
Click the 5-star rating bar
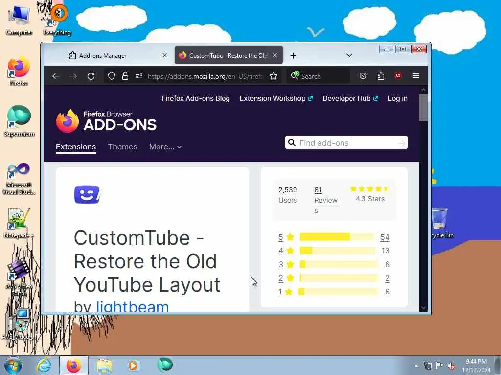337,237
